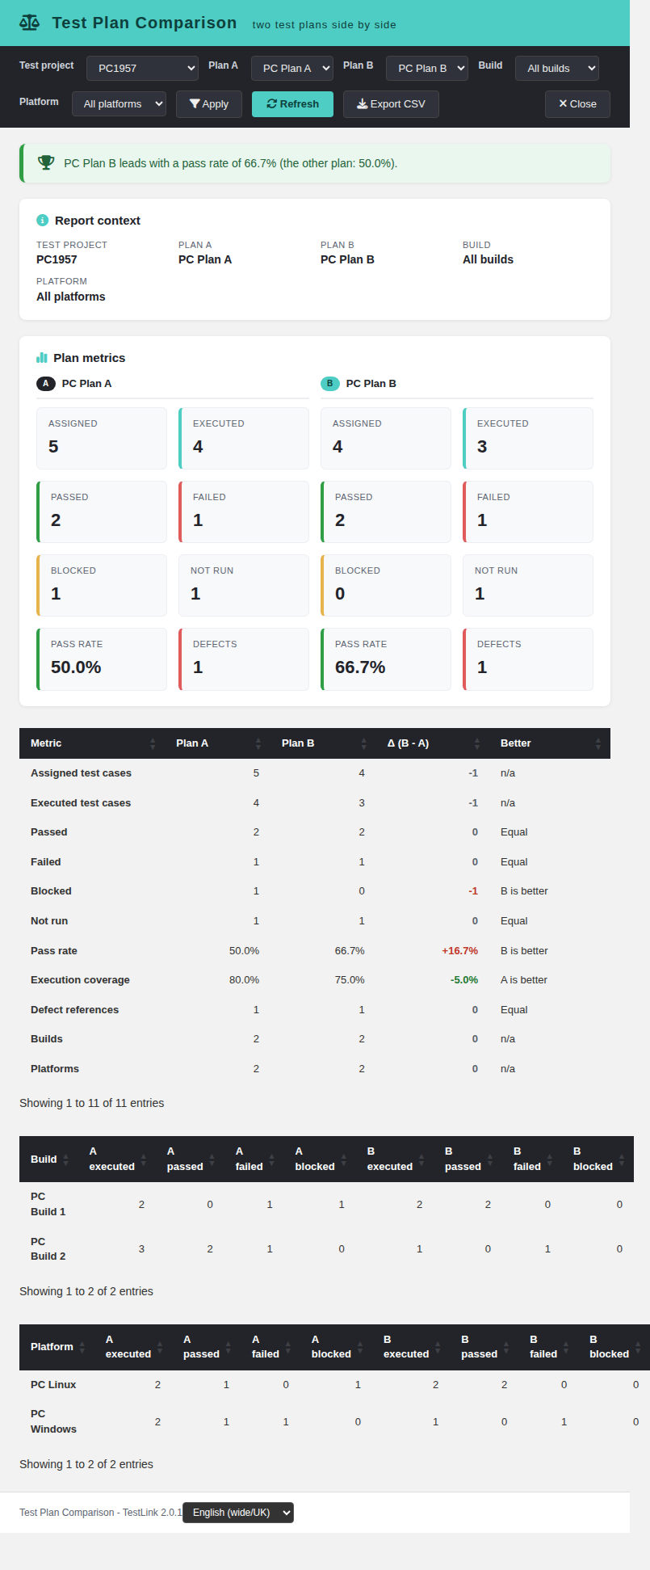Click the All builds value in Report context
This screenshot has height=1570, width=650.
coord(488,259)
